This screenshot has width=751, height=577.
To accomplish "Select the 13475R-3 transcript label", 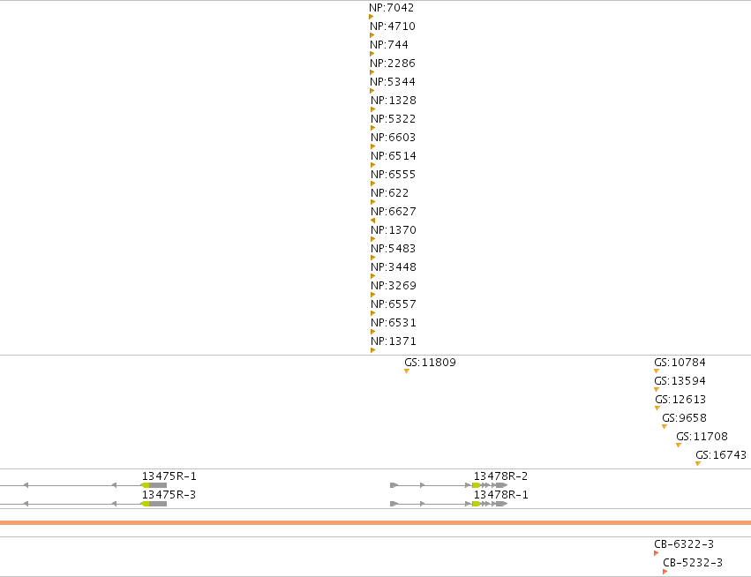I will coord(169,495).
